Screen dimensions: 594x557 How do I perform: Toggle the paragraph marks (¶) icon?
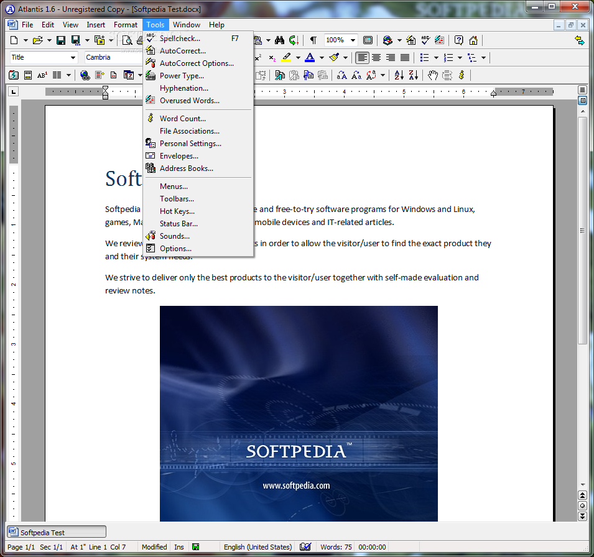pos(313,40)
